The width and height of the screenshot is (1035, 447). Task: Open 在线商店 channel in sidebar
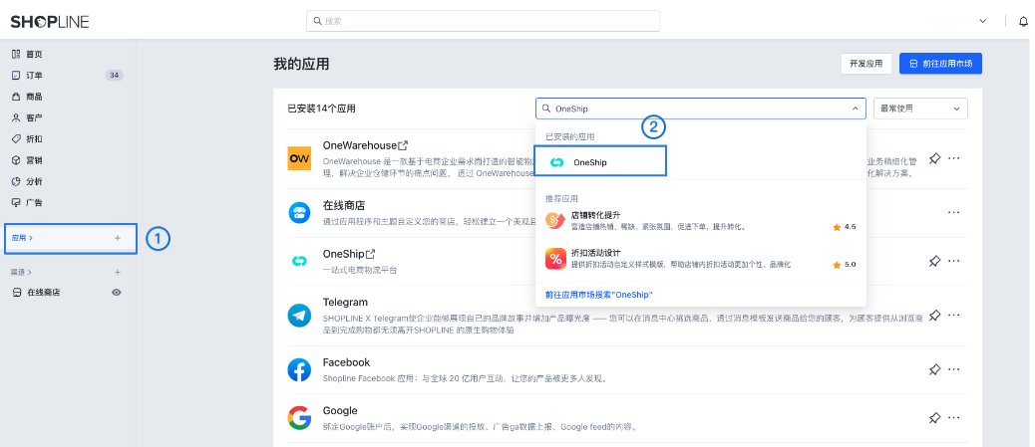tap(44, 292)
